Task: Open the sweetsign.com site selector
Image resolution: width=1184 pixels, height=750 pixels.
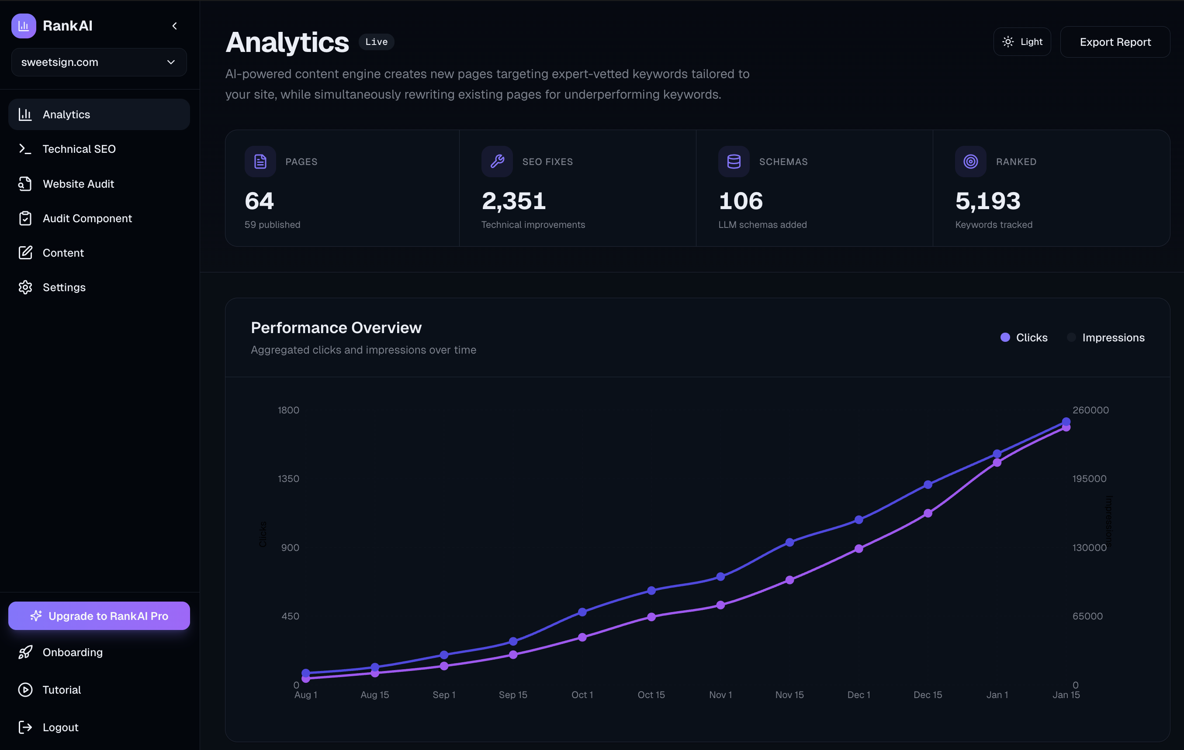Action: click(x=98, y=62)
